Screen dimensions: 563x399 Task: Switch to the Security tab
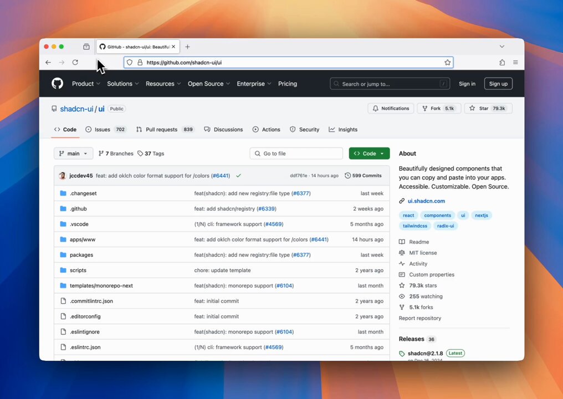304,129
